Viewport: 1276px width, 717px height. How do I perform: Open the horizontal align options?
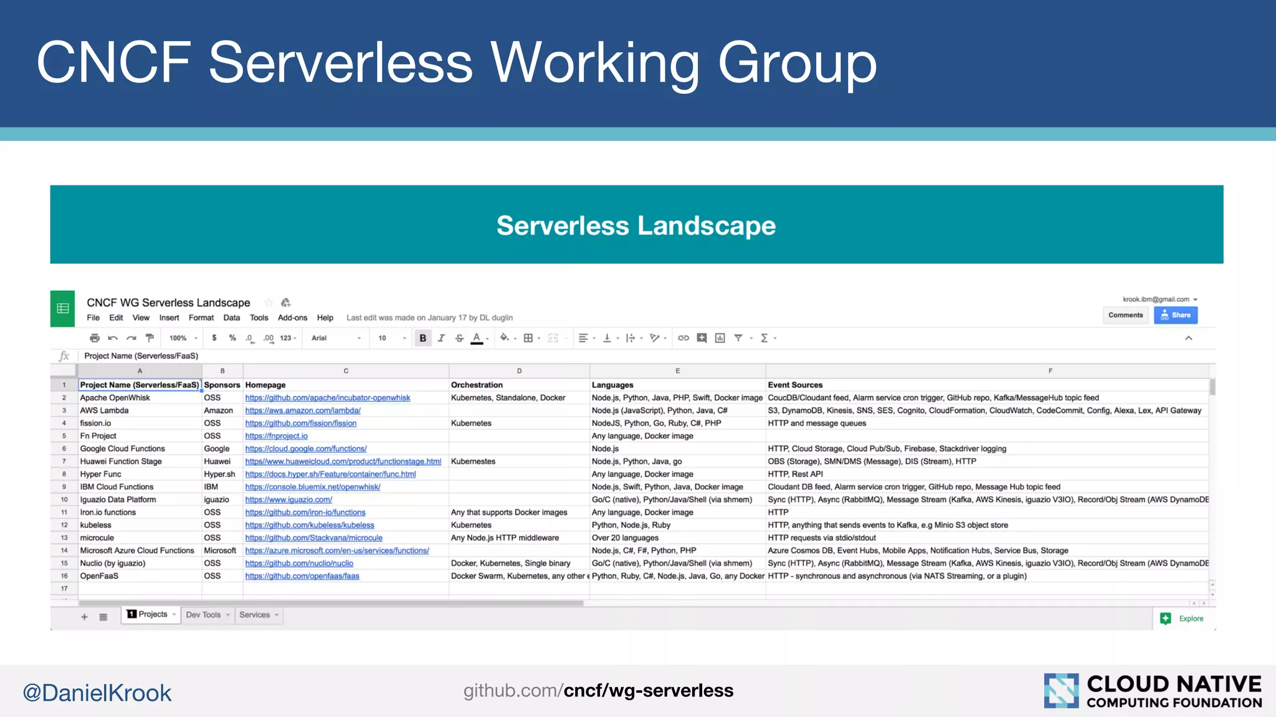586,338
